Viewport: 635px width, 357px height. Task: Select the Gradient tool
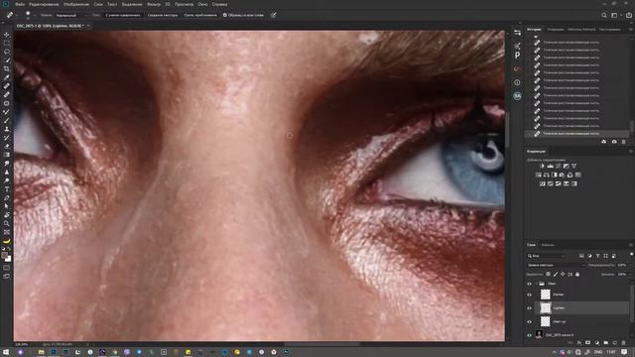[x=7, y=155]
